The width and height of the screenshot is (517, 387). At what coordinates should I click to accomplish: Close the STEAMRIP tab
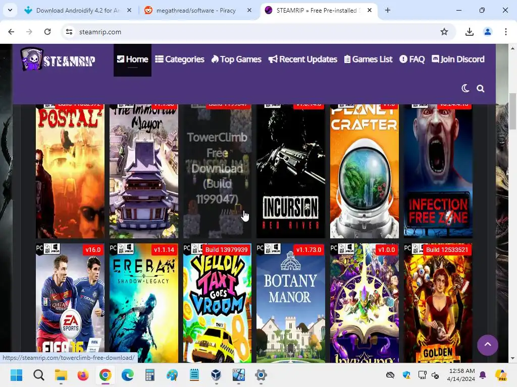point(370,11)
